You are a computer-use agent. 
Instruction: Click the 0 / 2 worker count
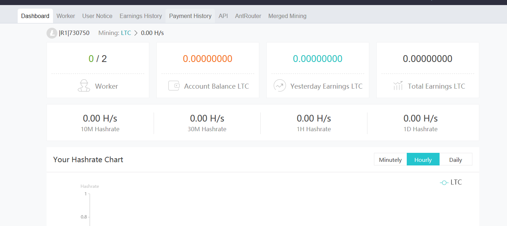tap(98, 59)
